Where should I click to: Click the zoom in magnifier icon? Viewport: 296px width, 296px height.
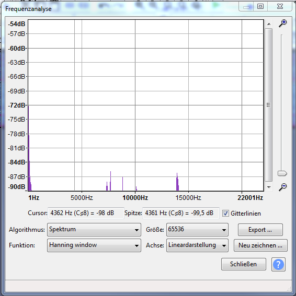283,23
